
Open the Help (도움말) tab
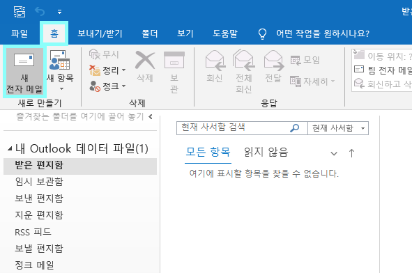click(x=225, y=33)
